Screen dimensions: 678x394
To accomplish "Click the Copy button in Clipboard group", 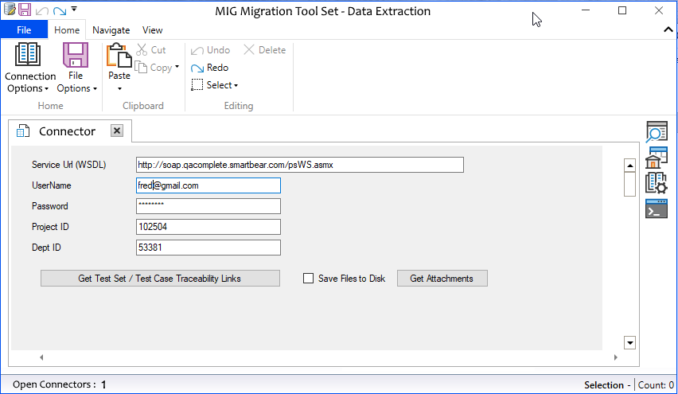I will pyautogui.click(x=154, y=68).
